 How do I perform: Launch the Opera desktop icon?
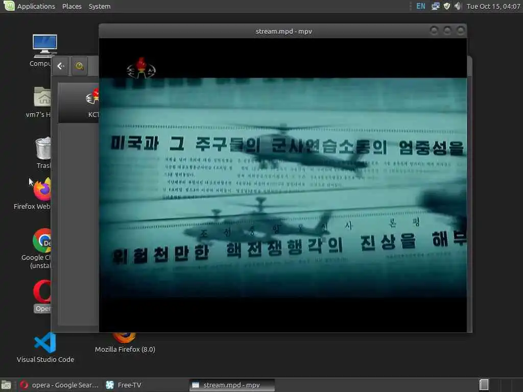coord(42,291)
